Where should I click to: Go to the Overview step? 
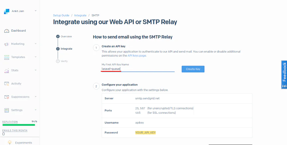click(x=66, y=36)
